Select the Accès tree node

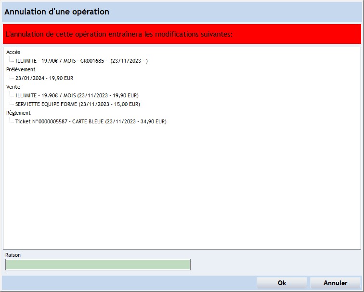pos(13,52)
